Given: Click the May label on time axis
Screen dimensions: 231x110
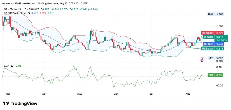Looking at the screenshot, I should pyautogui.click(x=80, y=94).
